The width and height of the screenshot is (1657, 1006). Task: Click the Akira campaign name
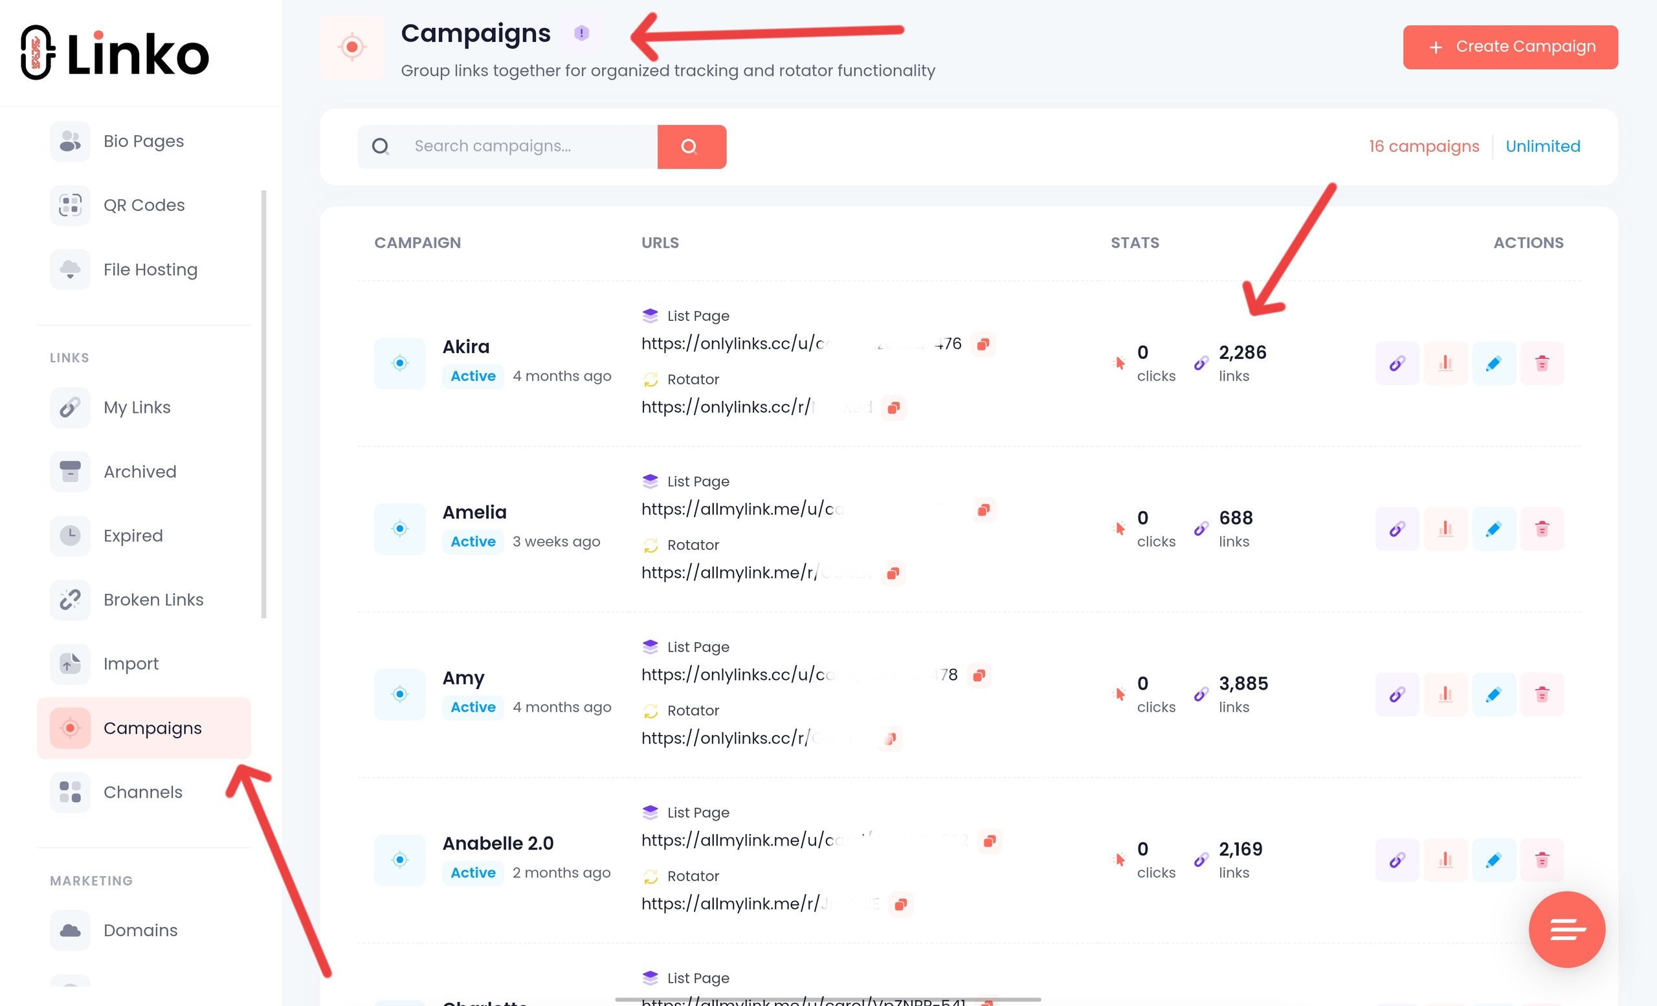point(465,347)
